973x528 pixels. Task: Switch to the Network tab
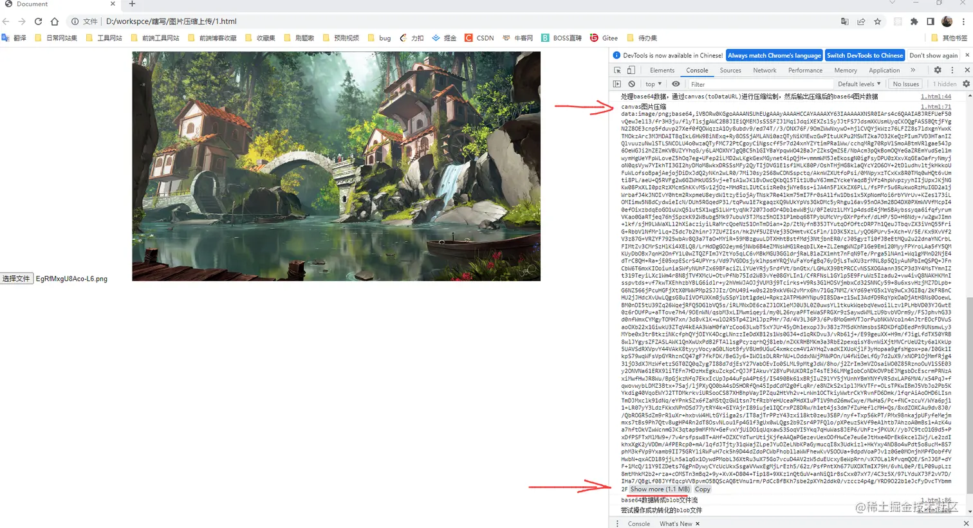tap(764, 70)
